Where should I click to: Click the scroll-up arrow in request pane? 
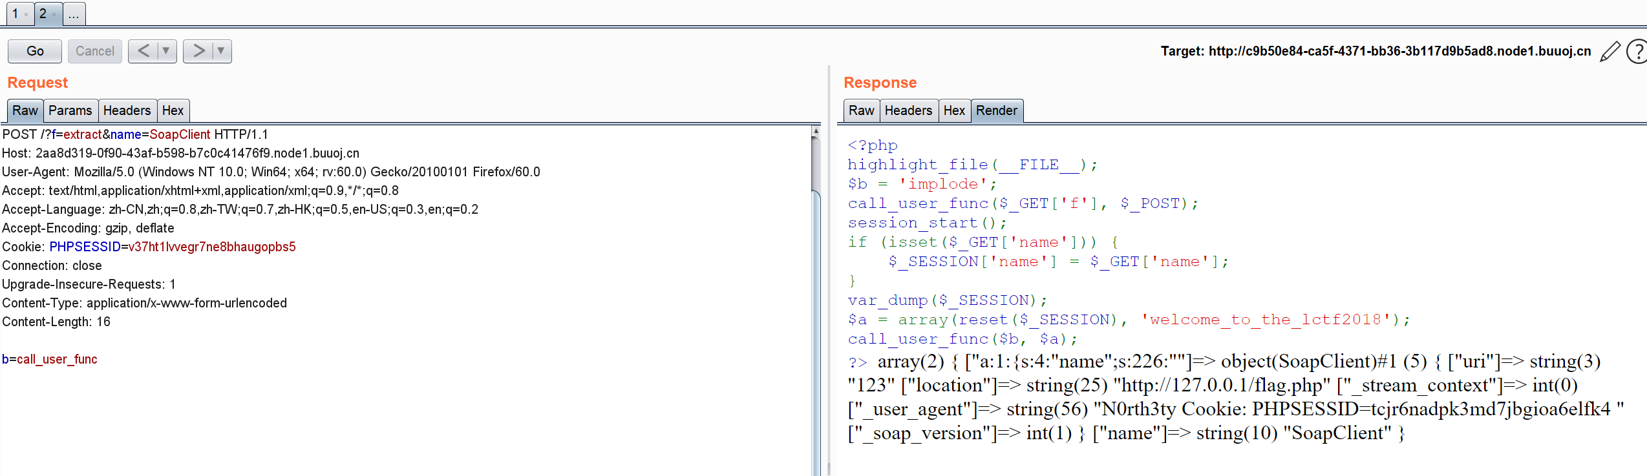coord(816,130)
